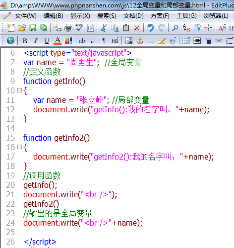The width and height of the screenshot is (234, 248).
Task: Insert PRE preformatted tag icon
Action: tap(219, 41)
